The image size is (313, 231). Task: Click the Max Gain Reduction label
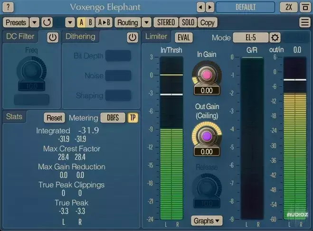click(72, 166)
